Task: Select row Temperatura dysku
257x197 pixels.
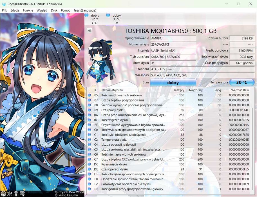Action: pyautogui.click(x=168, y=140)
